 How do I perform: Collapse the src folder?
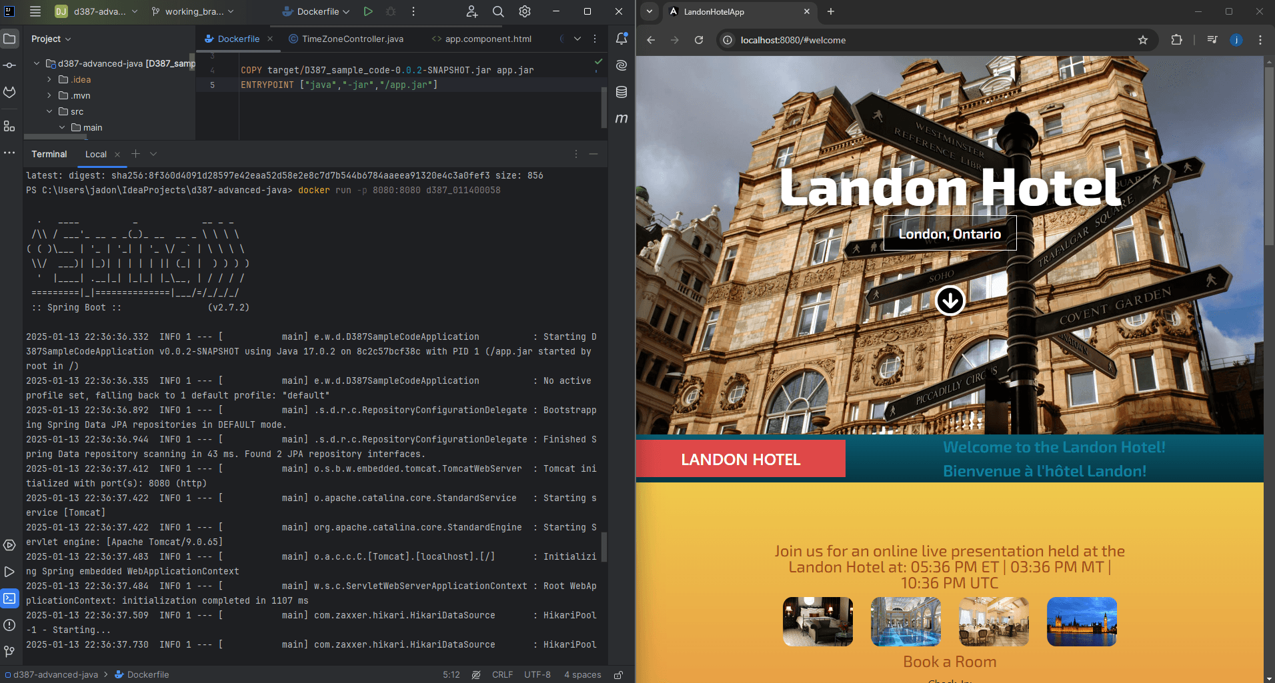click(49, 111)
